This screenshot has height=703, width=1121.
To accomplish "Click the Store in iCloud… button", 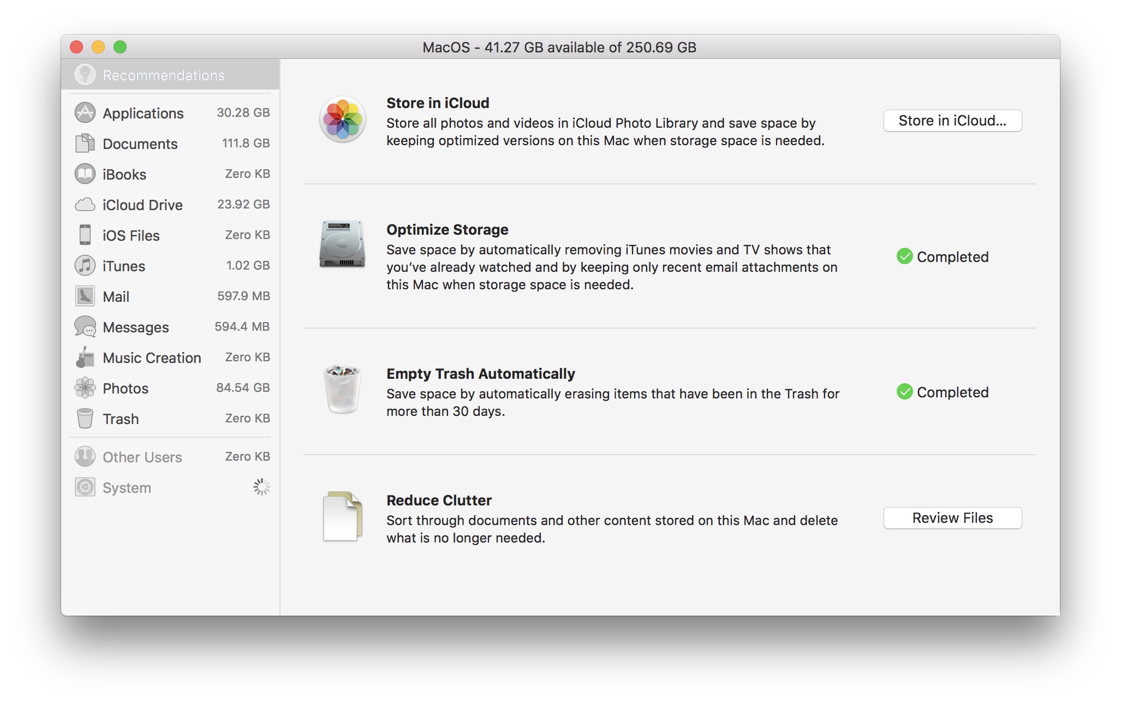I will (x=952, y=121).
